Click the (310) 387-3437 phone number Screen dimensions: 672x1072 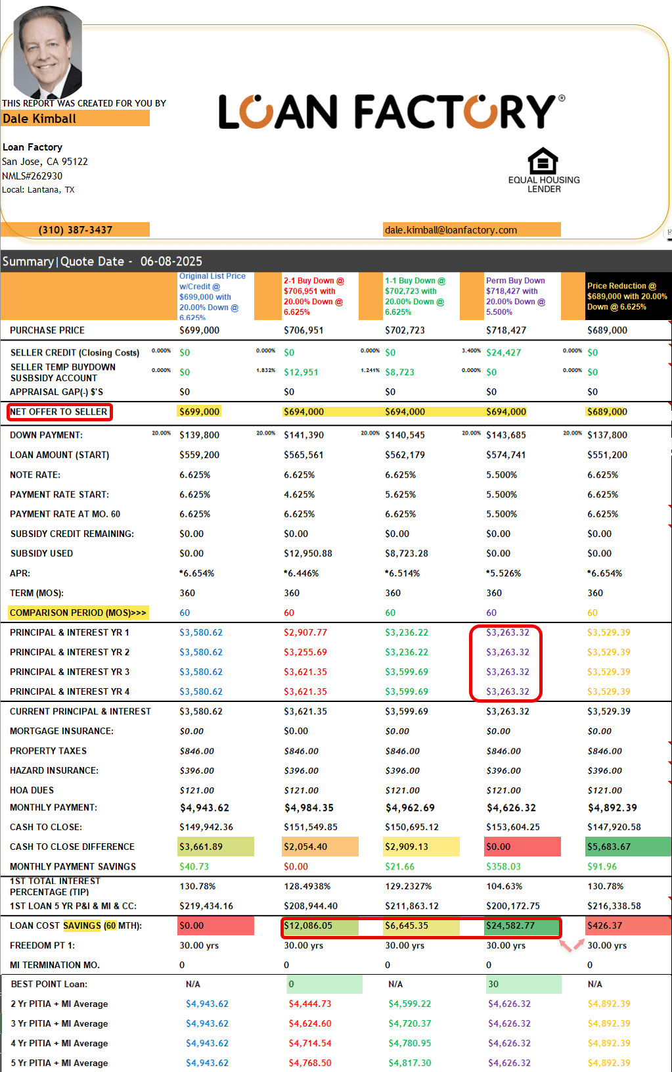tap(76, 230)
